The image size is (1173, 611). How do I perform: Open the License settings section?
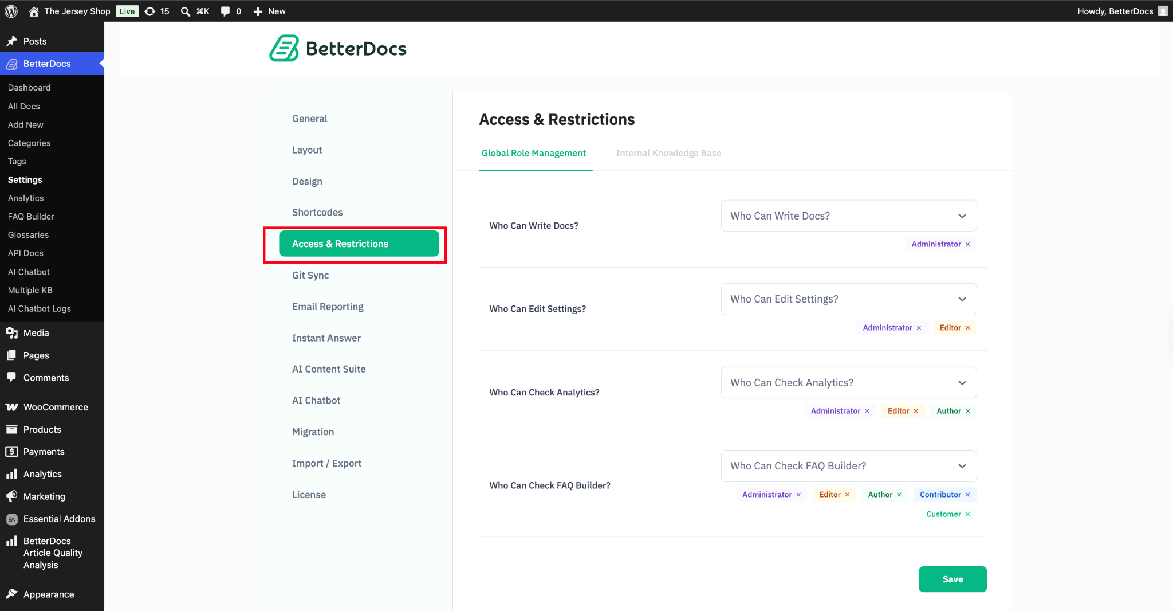click(x=309, y=495)
